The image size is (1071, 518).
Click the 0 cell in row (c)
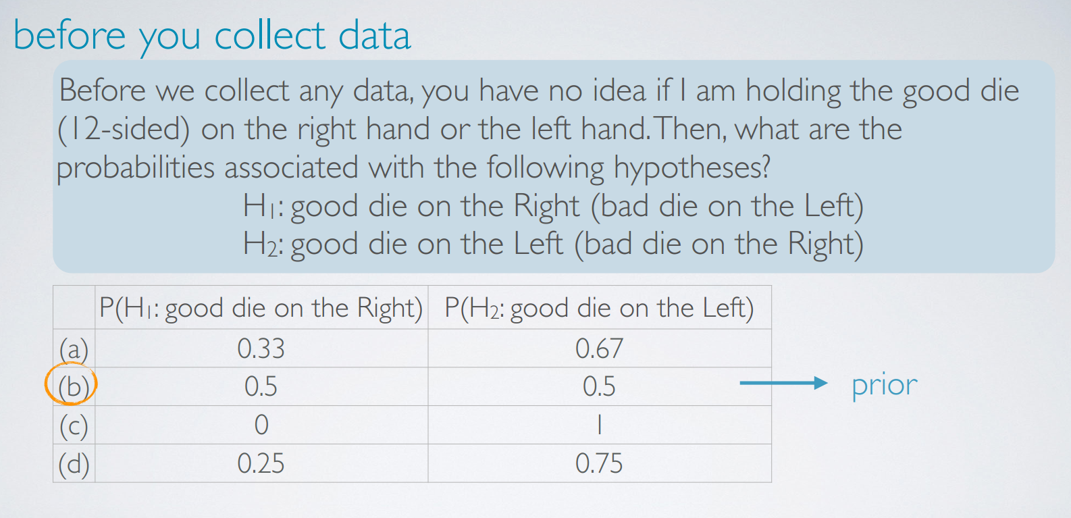(261, 425)
